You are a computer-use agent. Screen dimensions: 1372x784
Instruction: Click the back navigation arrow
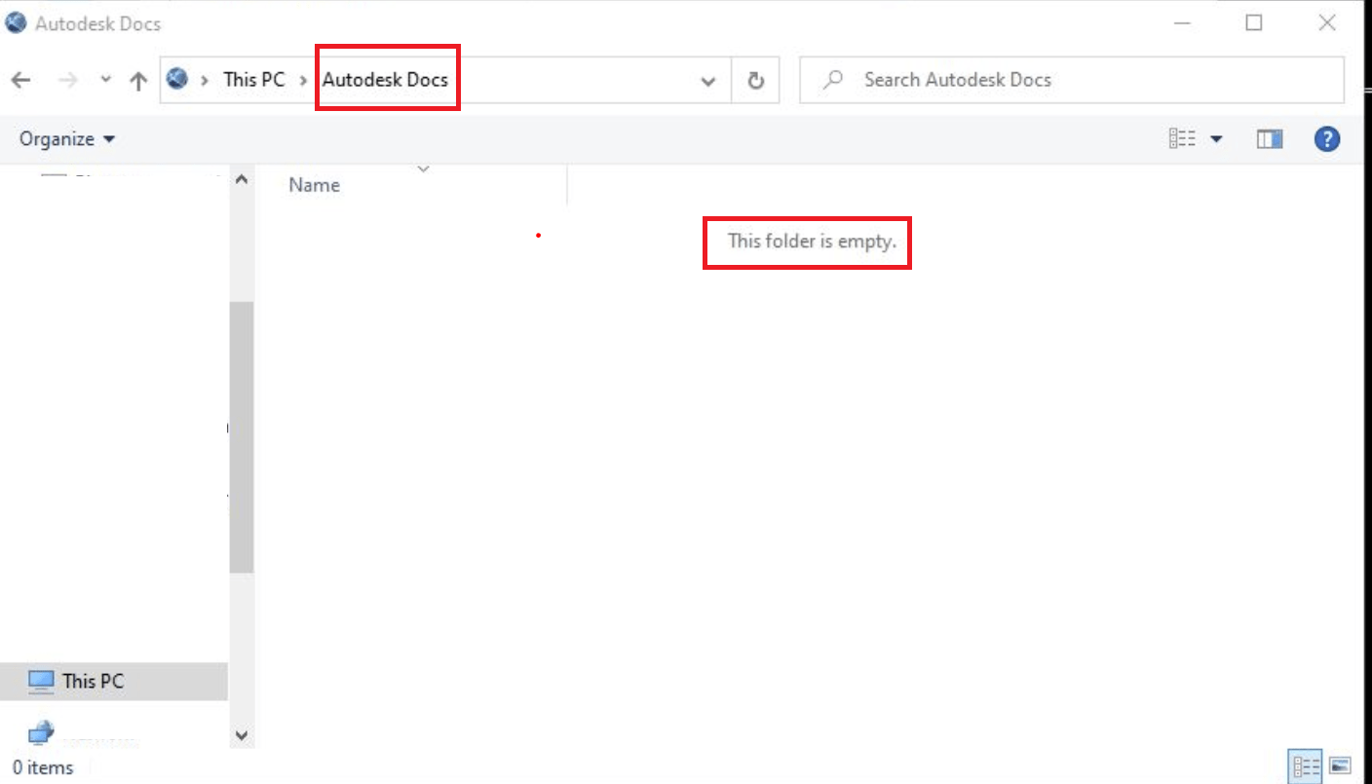[x=20, y=80]
